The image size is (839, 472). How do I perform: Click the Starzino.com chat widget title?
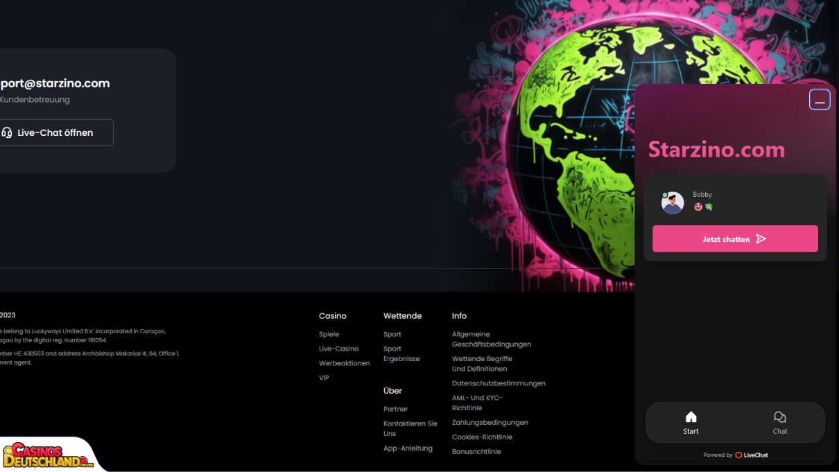pyautogui.click(x=716, y=150)
